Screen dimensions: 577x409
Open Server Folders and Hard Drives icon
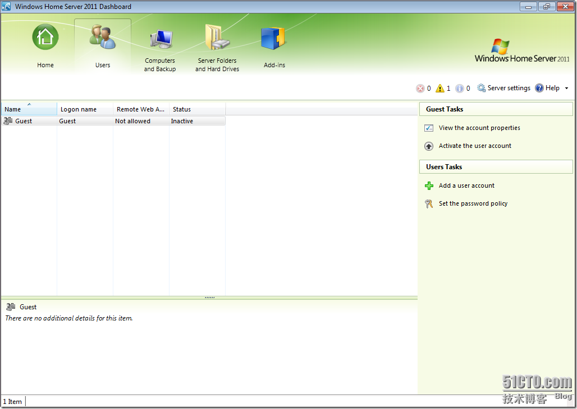[217, 37]
